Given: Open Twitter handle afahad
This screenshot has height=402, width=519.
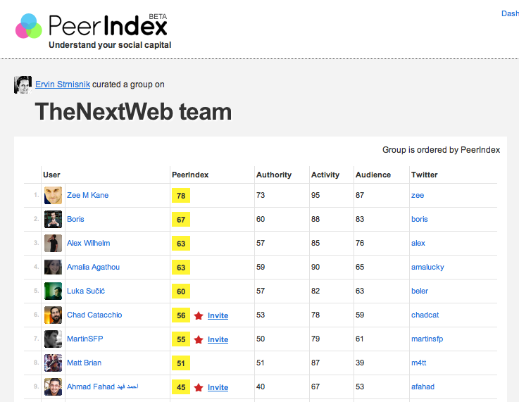Looking at the screenshot, I should pyautogui.click(x=423, y=387).
